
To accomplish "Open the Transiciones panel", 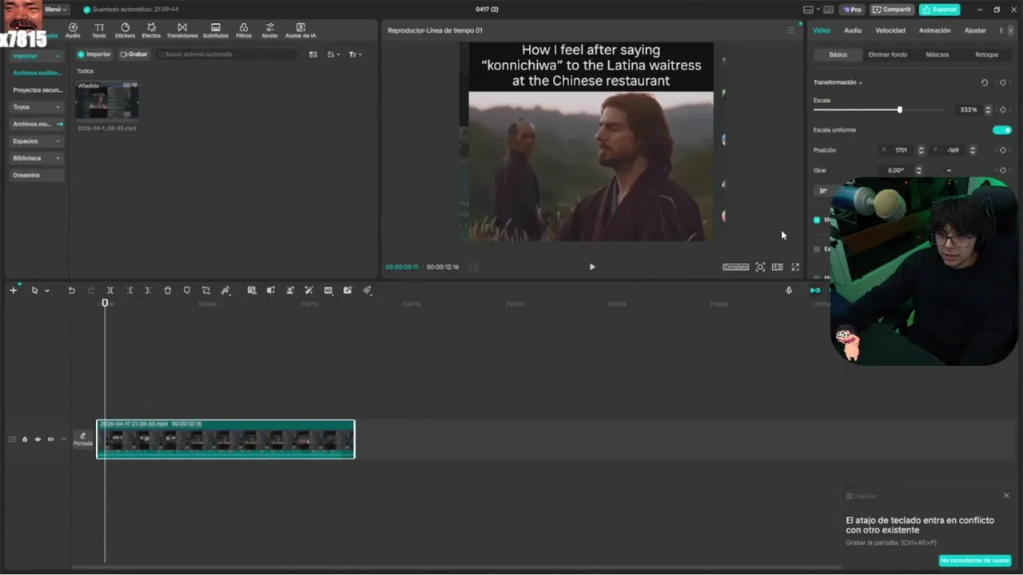I will [x=182, y=30].
